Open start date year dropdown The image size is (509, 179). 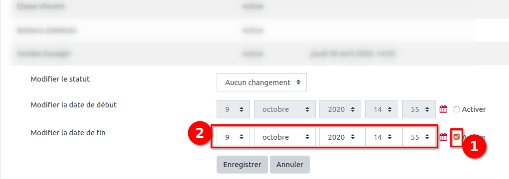[340, 109]
